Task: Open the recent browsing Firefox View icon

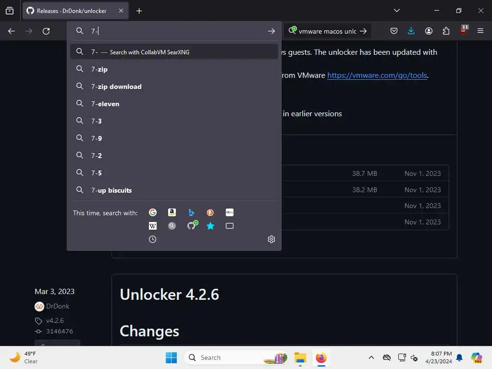Action: pyautogui.click(x=10, y=11)
